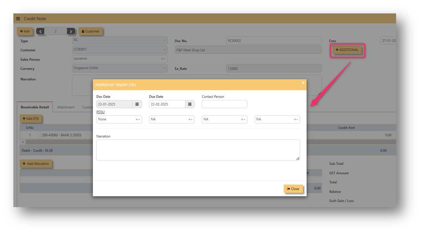Click the Add Allocation button
Image resolution: width=422 pixels, height=233 pixels.
(x=36, y=164)
